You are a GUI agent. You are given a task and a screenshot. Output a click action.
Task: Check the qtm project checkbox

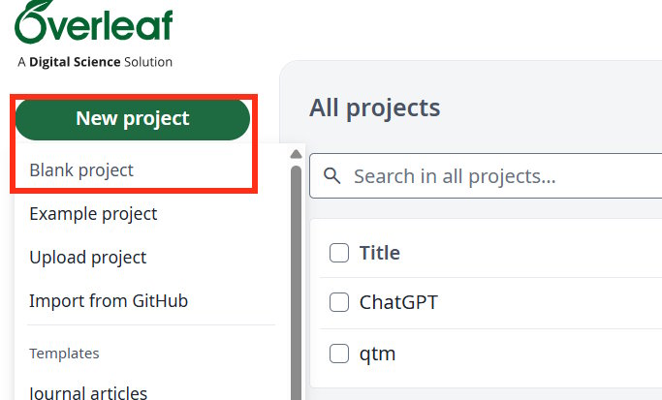(339, 354)
